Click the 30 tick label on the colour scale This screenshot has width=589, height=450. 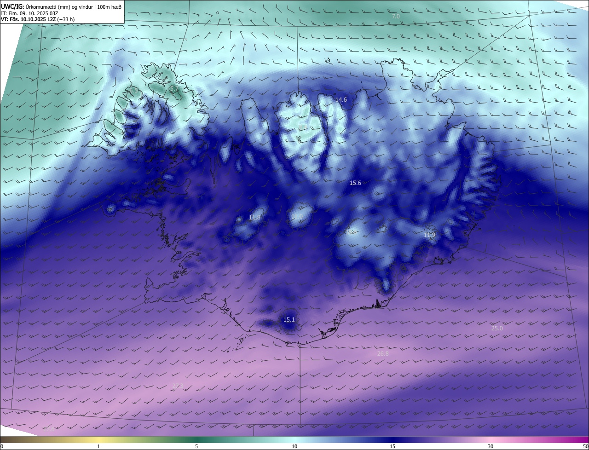[x=491, y=446]
